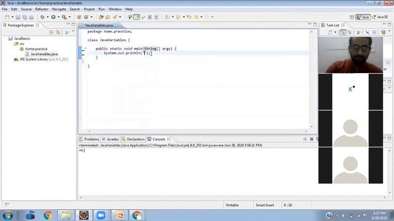The image size is (394, 221).
Task: Click the External Tools run icon
Action: (x=64, y=17)
